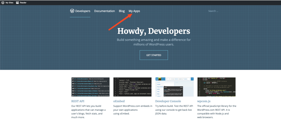Viewport: 281px width, 122px height.
Task: Click the REST API code thumbnail
Action: [90, 87]
